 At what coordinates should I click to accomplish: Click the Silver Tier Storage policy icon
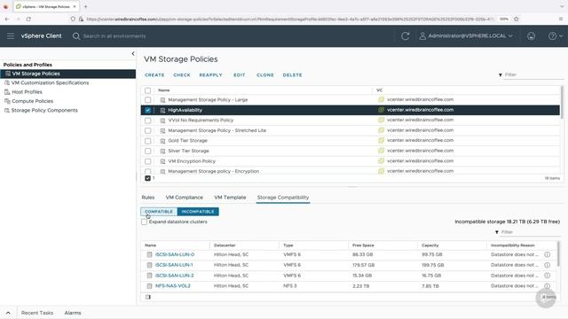pos(162,152)
